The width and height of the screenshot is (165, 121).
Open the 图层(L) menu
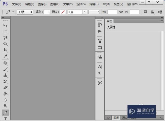tap(55, 4)
